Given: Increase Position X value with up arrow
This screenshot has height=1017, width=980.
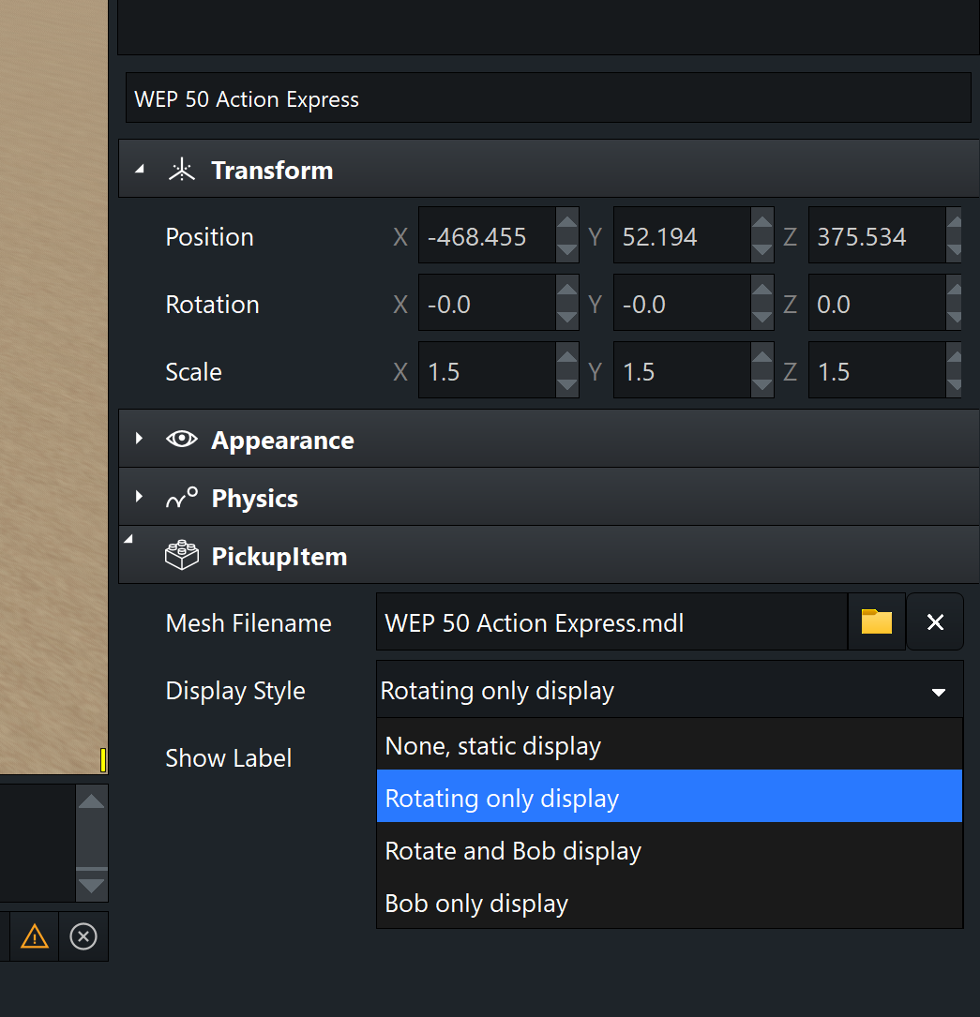Looking at the screenshot, I should point(567,223).
